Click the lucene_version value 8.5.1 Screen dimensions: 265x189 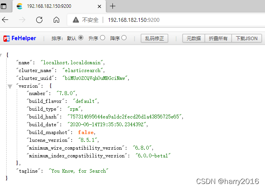[x=88, y=140]
